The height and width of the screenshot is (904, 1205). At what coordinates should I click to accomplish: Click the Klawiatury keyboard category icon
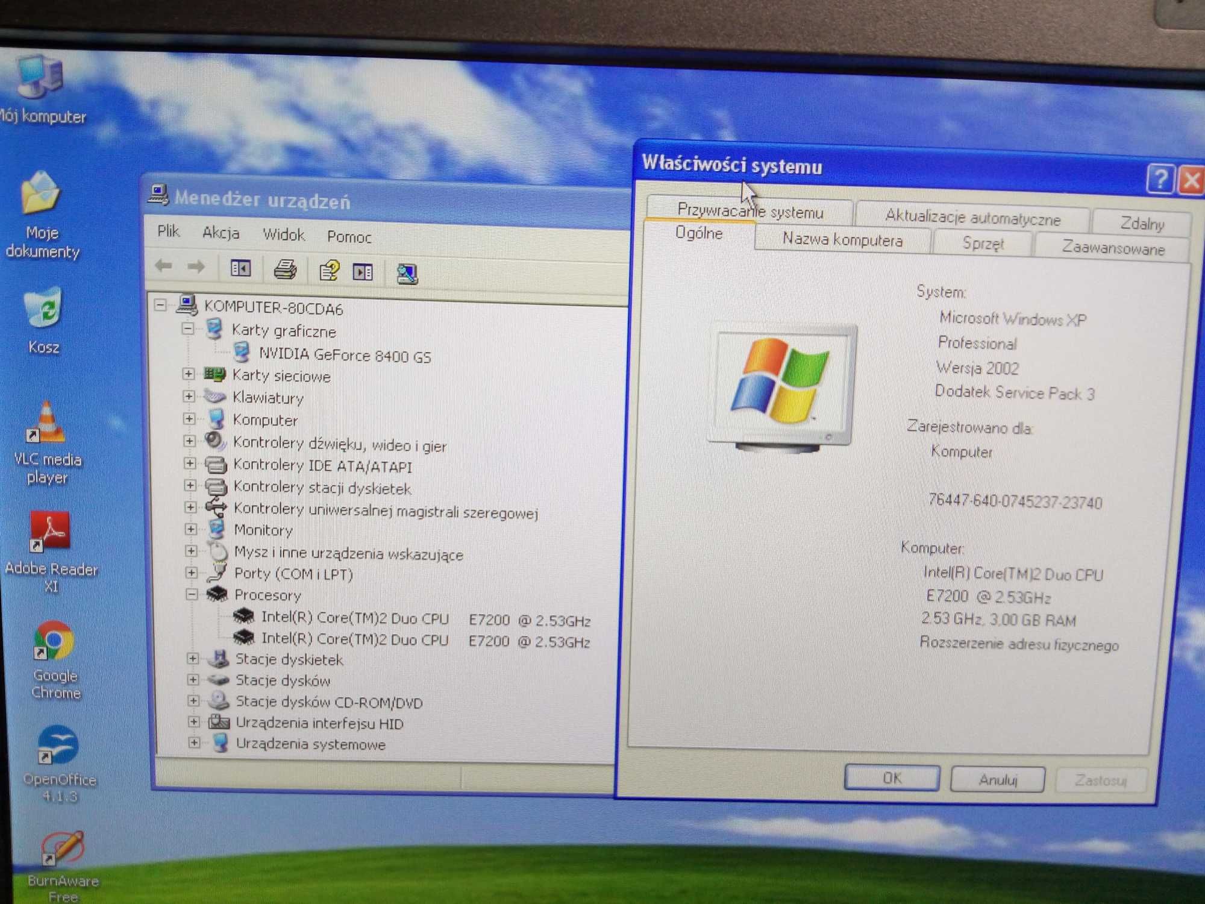pyautogui.click(x=214, y=397)
